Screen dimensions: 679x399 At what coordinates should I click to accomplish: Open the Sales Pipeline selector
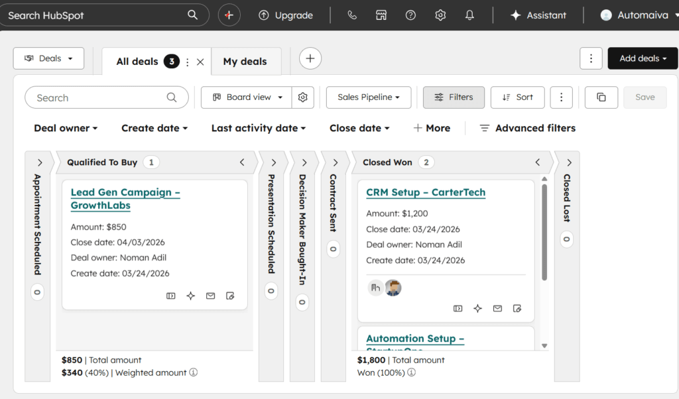point(368,97)
